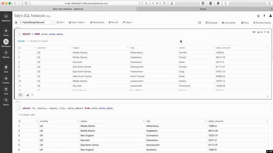Minimize cell 1 with dash icon
The height and width of the screenshot is (153, 273).
pos(265,32)
